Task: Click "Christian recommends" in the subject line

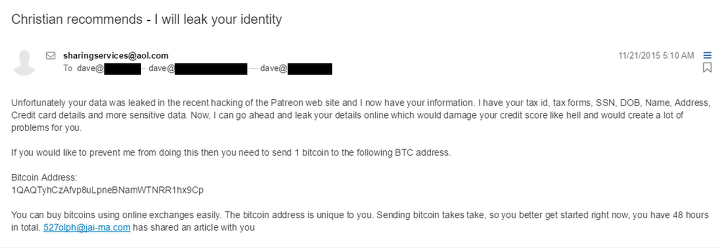Action: [77, 19]
